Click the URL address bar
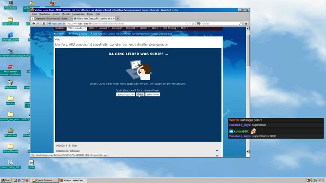 (x=125, y=24)
